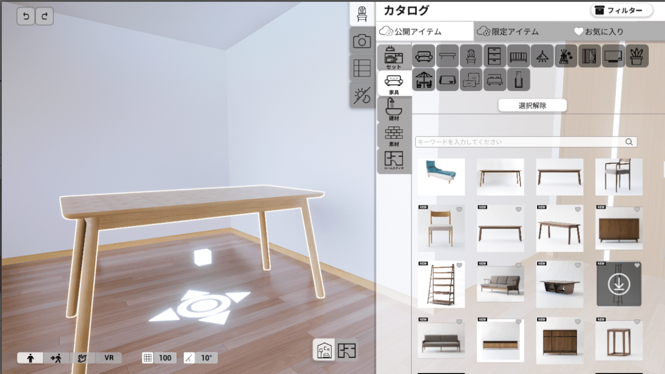
Task: Toggle the angle snap icon
Action: 189,358
